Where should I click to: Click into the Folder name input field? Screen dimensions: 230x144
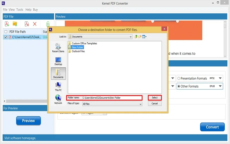pos(112,98)
